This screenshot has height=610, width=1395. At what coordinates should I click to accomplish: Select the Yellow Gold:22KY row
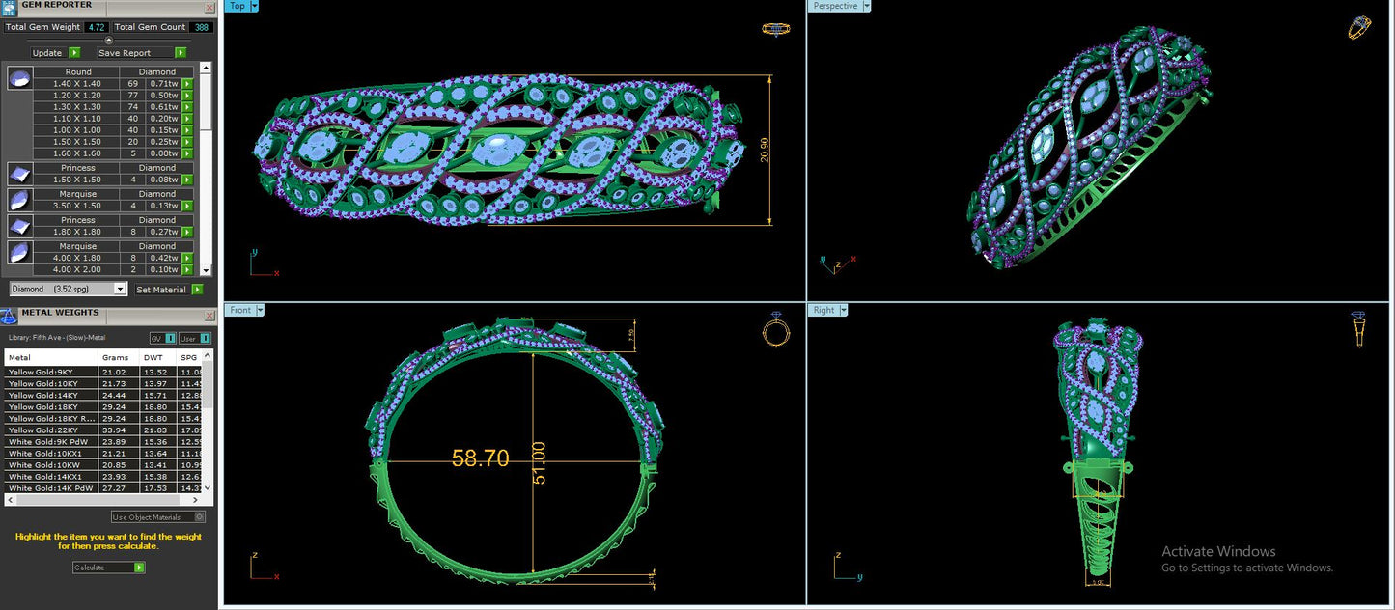[104, 430]
